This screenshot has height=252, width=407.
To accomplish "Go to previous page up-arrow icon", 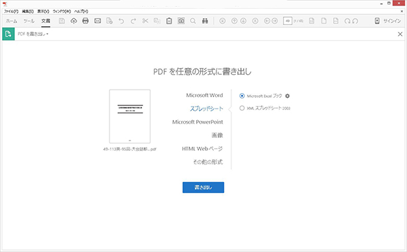I will pyautogui.click(x=235, y=21).
